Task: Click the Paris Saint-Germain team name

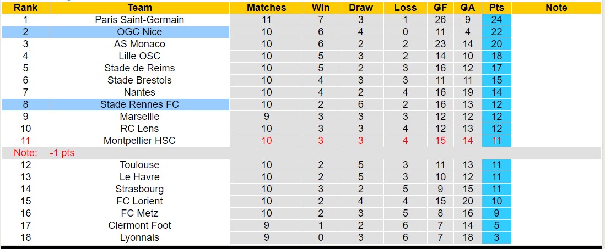Action: [139, 20]
